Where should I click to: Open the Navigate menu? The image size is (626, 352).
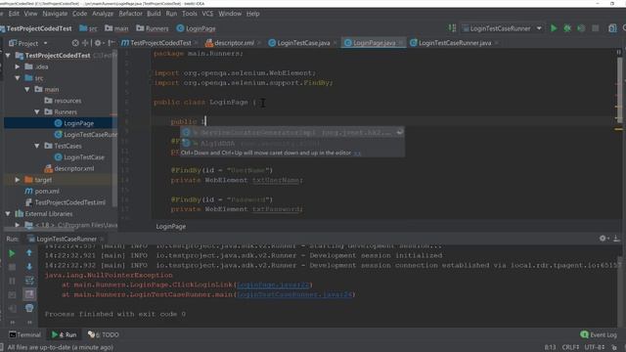(x=55, y=14)
